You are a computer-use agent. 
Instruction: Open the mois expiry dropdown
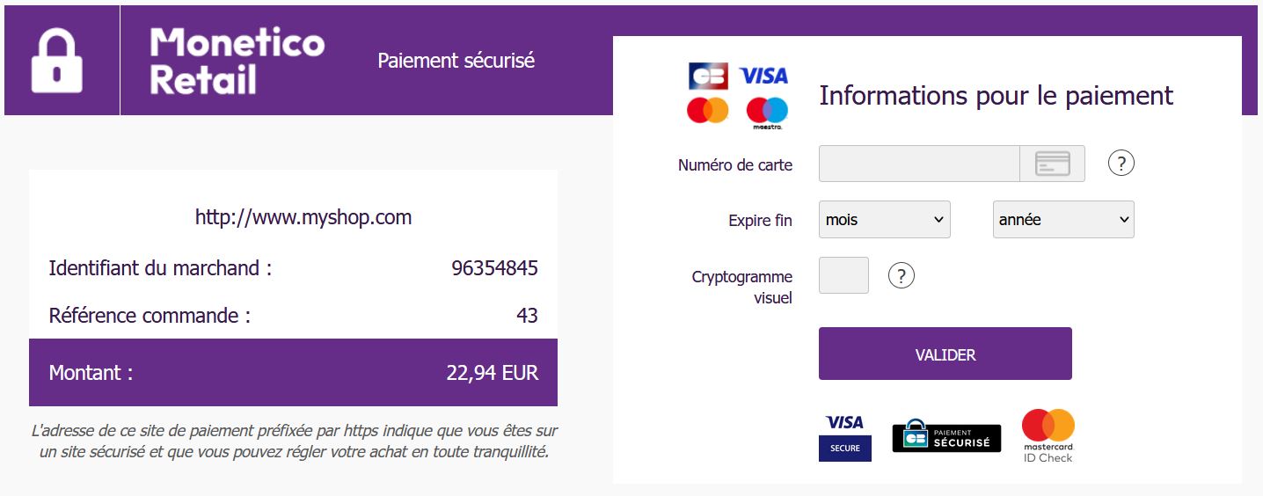coord(884,220)
